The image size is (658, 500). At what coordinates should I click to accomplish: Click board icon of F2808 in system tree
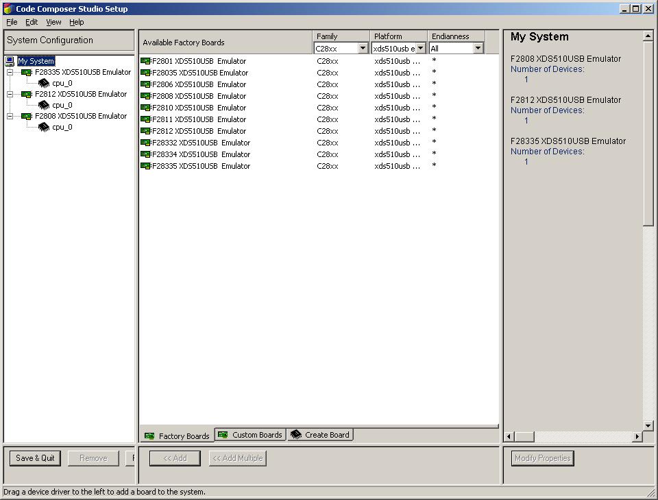coord(27,116)
